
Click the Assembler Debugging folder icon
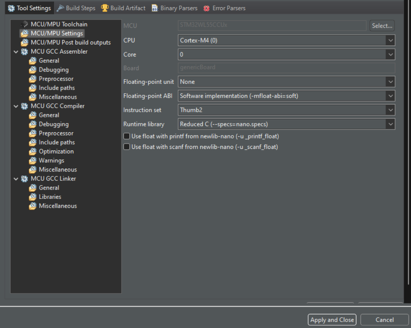33,70
